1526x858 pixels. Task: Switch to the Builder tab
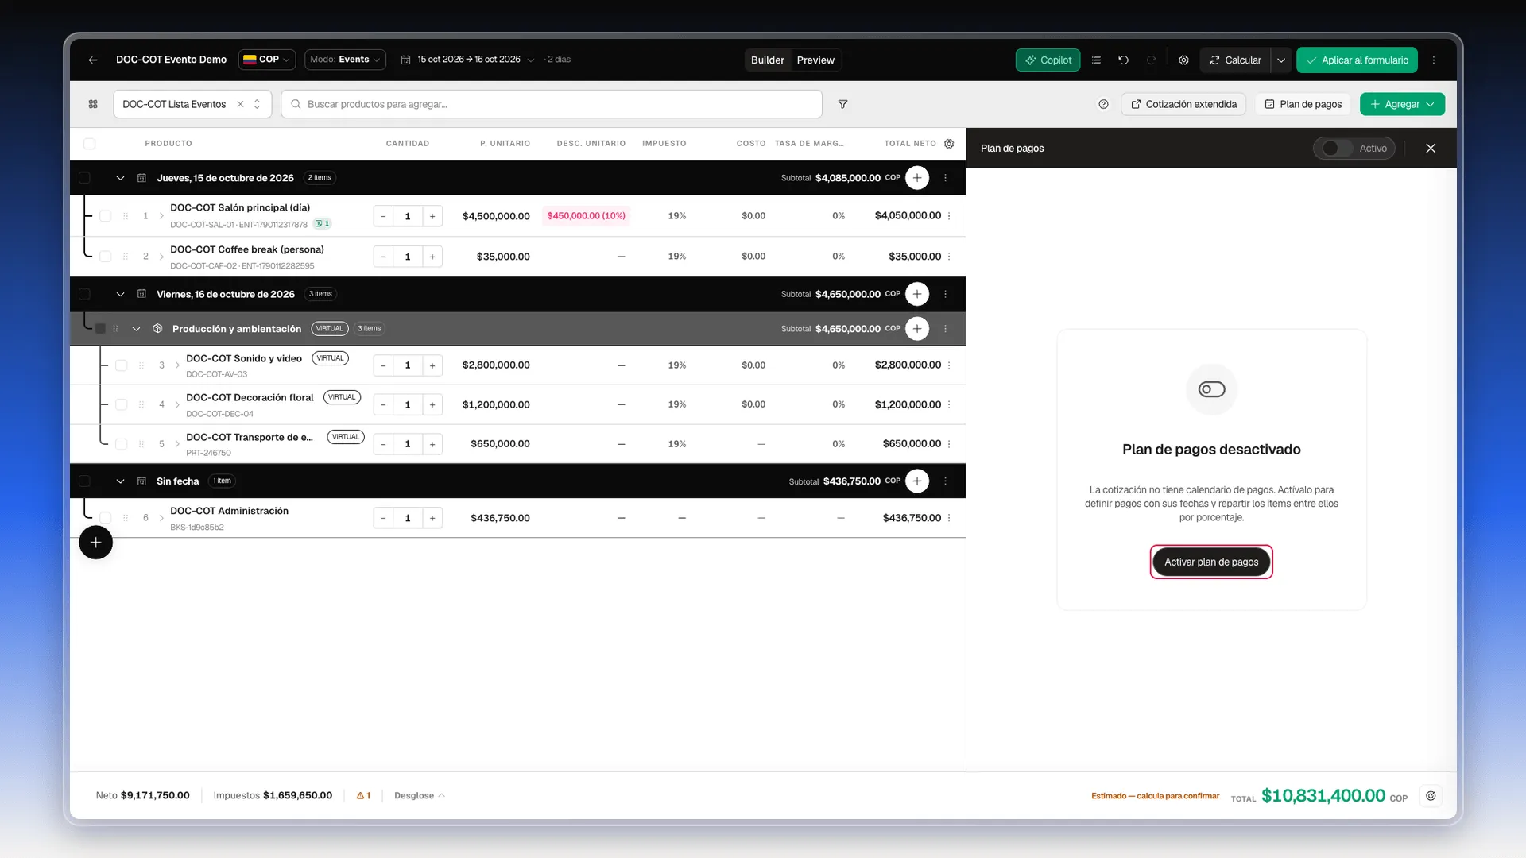click(x=767, y=60)
